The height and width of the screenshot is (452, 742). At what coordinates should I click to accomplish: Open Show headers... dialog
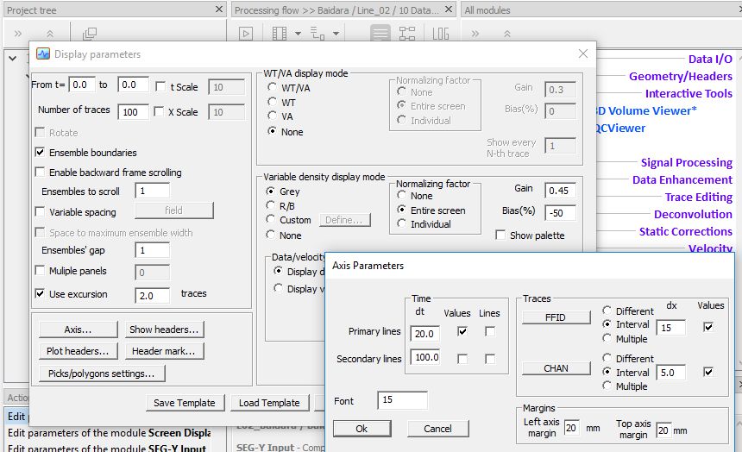(x=164, y=330)
